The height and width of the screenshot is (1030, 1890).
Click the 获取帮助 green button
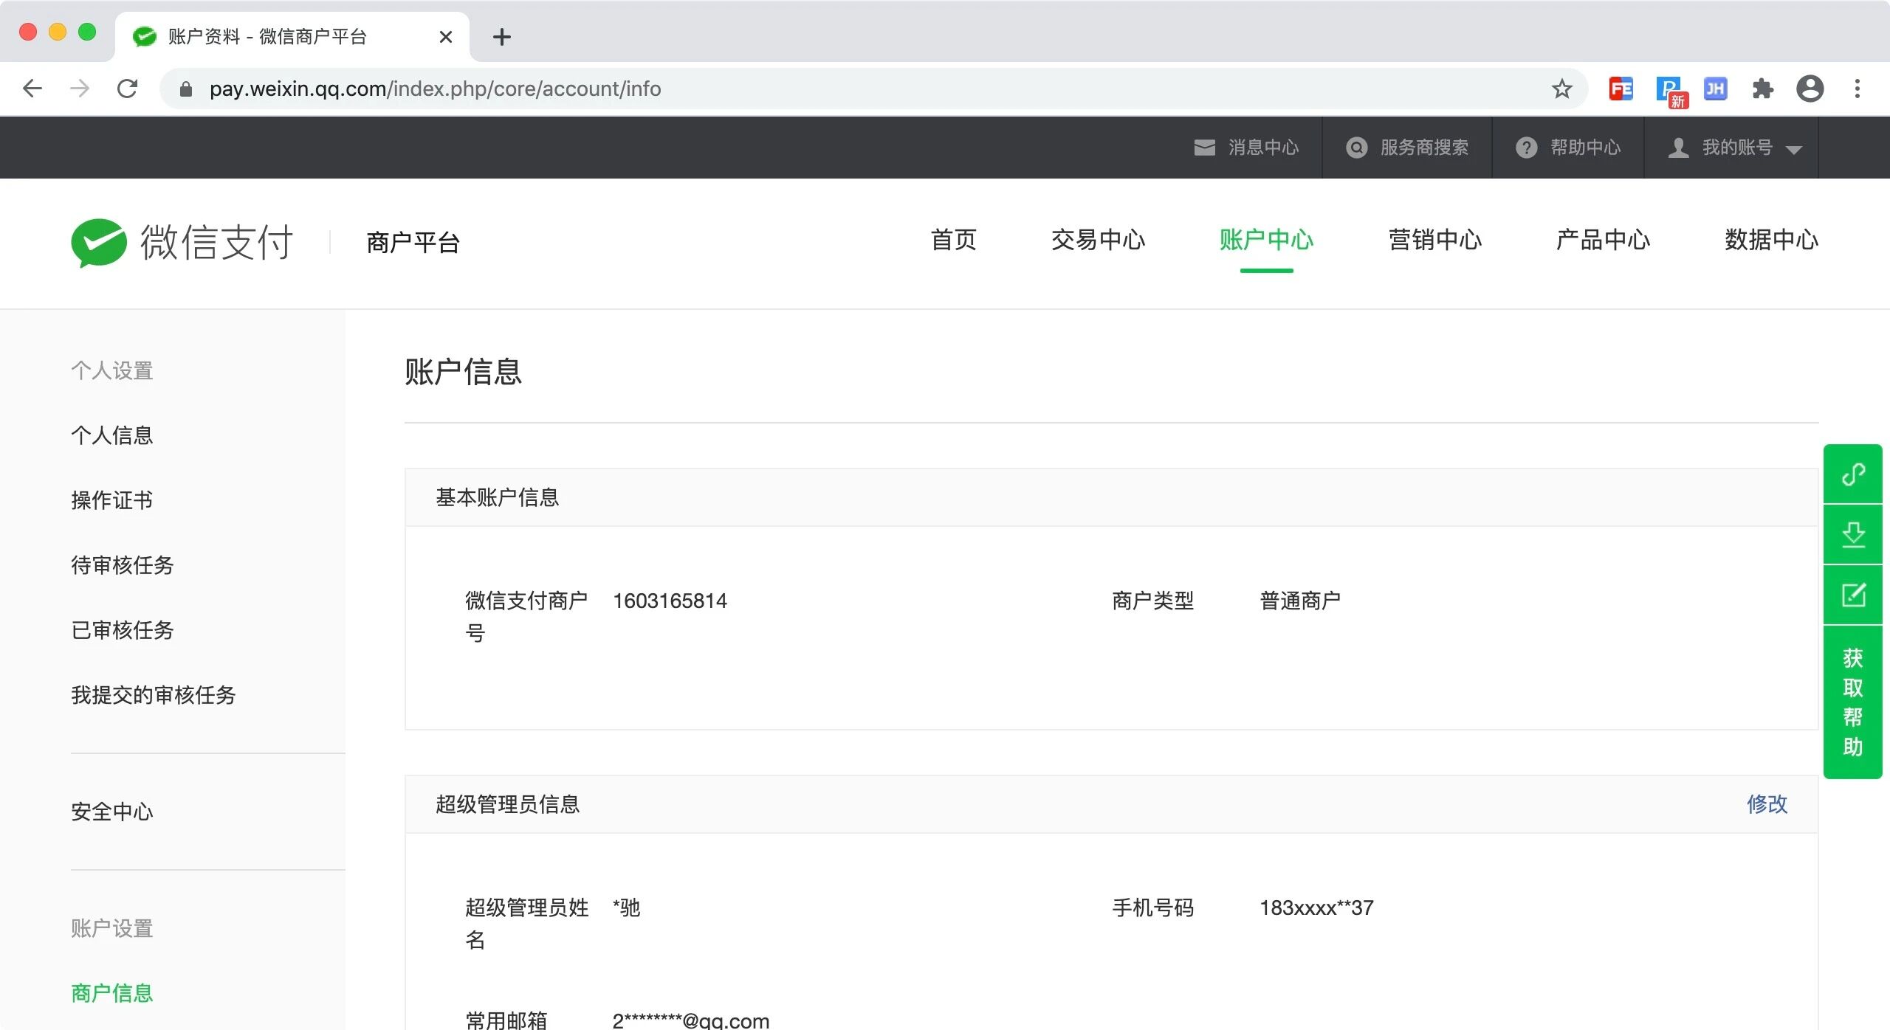click(1852, 702)
